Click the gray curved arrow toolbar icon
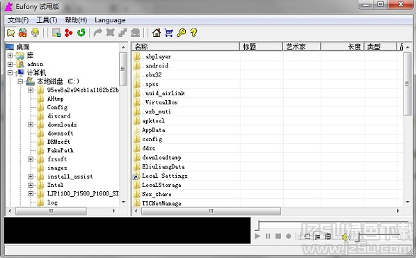Image resolution: width=416 pixels, height=258 pixels. [98, 33]
